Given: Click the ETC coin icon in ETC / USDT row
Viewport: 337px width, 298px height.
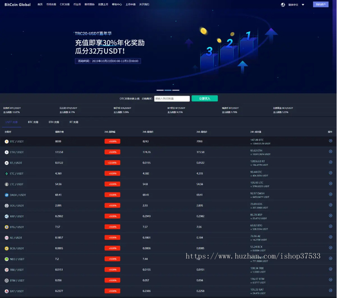Looking at the screenshot, I should pos(7,174).
